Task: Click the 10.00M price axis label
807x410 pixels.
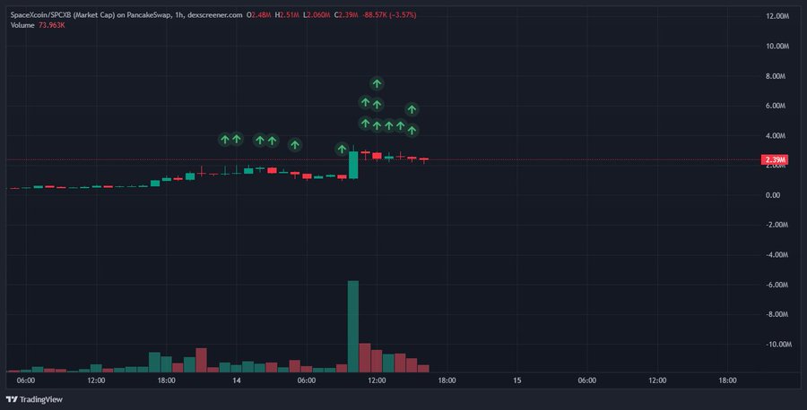Action: [777, 47]
